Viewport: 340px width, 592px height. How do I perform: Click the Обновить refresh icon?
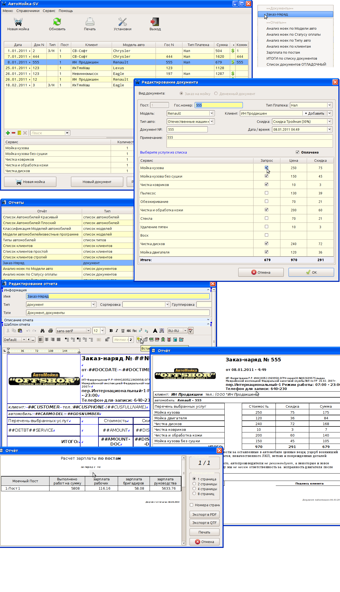(57, 22)
